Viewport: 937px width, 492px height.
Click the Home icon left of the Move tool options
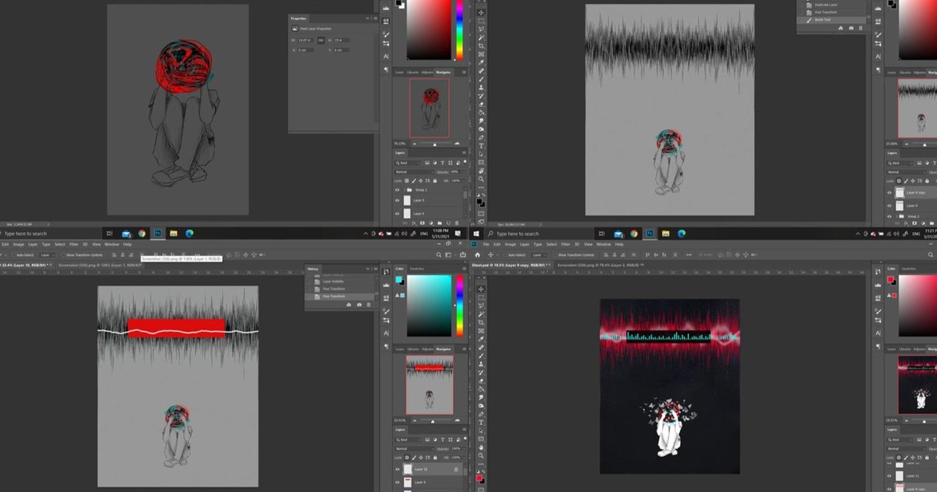[477, 255]
